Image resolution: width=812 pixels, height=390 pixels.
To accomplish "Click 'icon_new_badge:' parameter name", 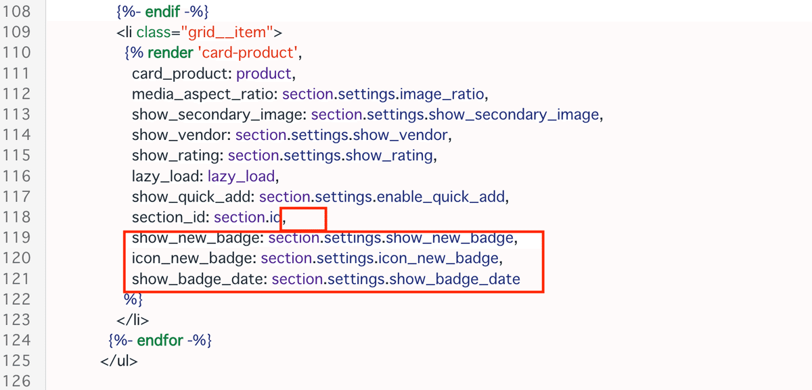I will pos(194,258).
